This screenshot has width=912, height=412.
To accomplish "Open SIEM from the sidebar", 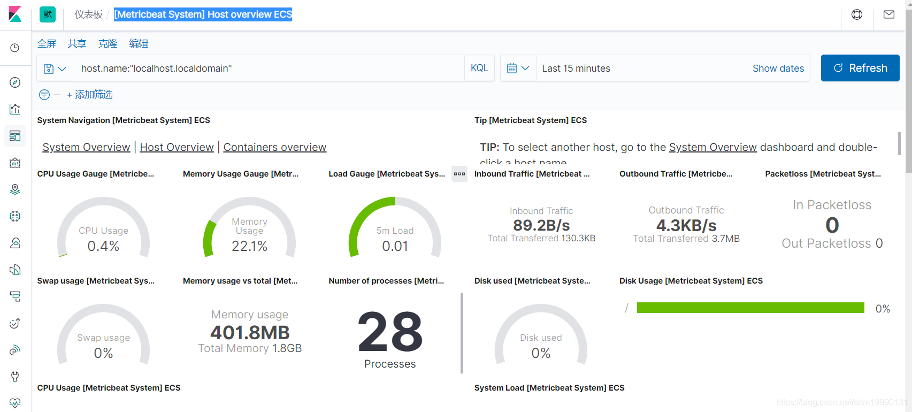I will click(15, 350).
